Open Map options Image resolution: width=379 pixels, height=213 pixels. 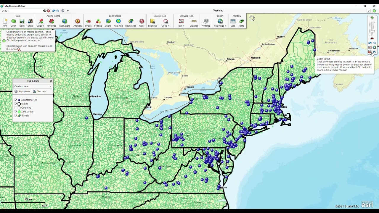click(x=22, y=91)
